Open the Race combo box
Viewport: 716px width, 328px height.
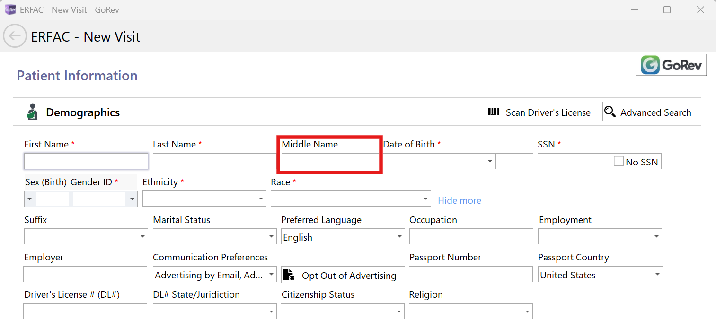point(425,199)
